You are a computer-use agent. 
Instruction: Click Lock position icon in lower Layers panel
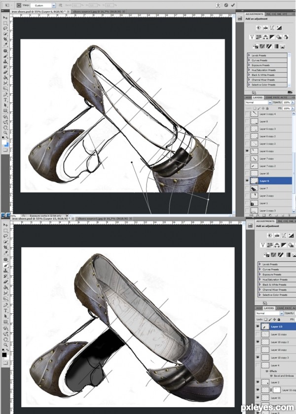(x=274, y=319)
